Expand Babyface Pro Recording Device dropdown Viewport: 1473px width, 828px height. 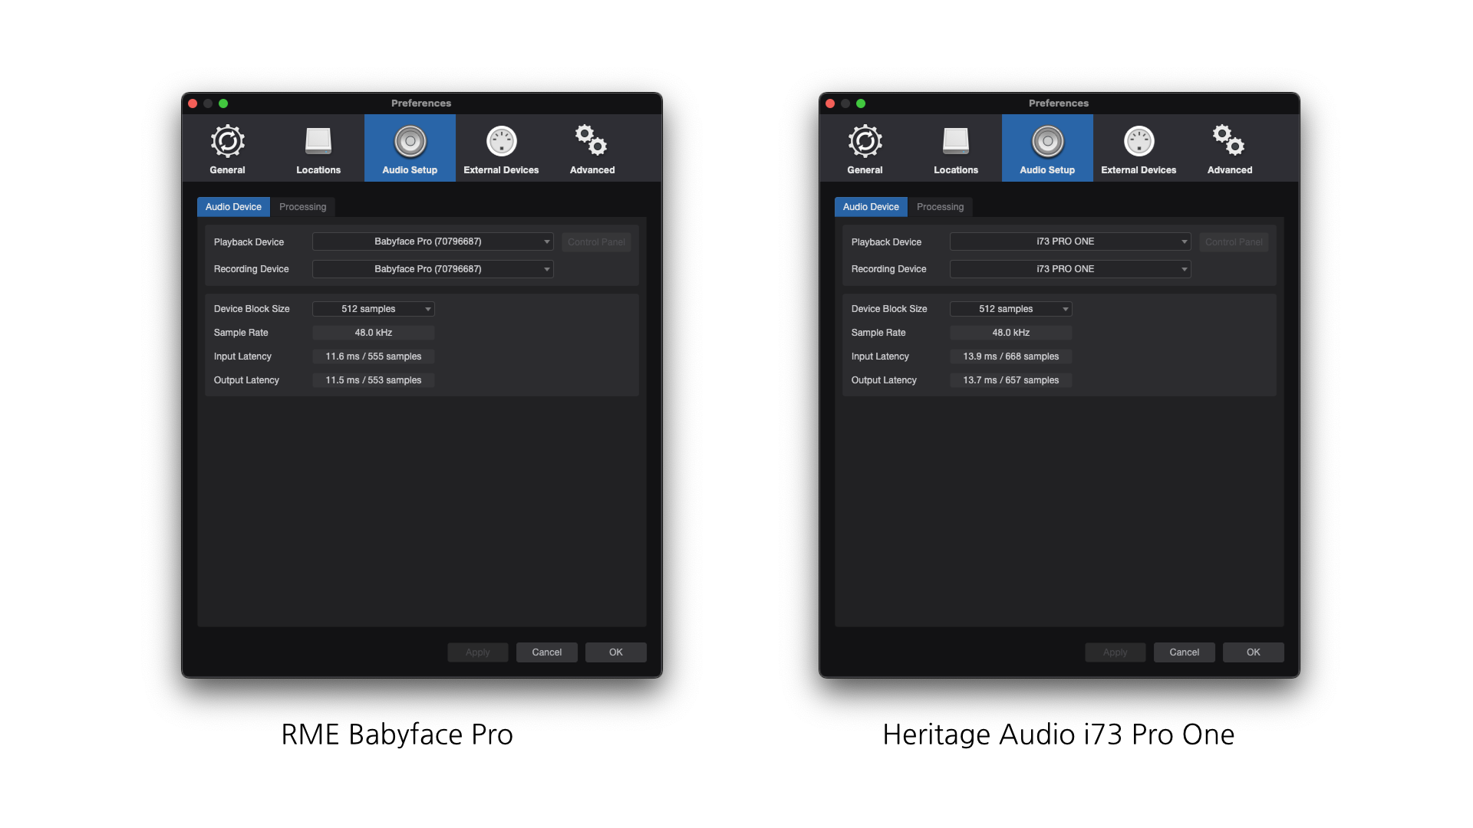[433, 269]
